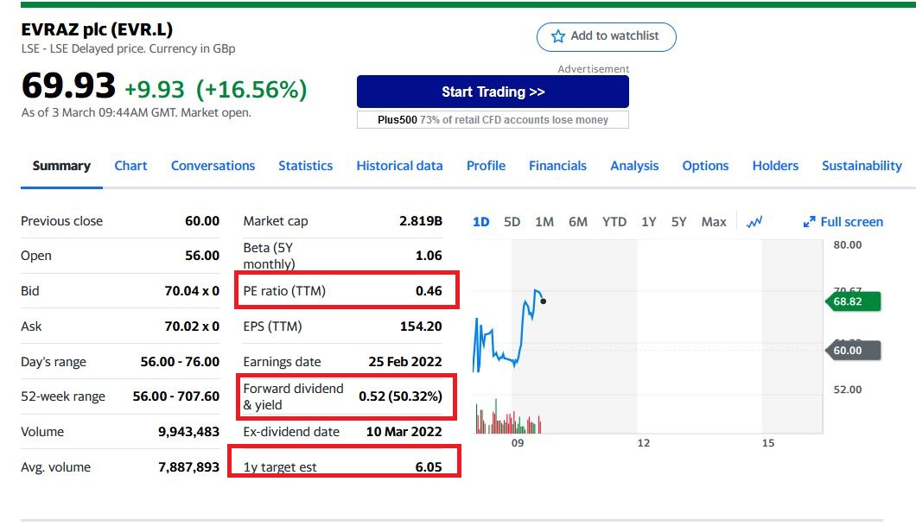Click the black end-point dot on the price line
The height and width of the screenshot is (526, 916).
click(544, 301)
